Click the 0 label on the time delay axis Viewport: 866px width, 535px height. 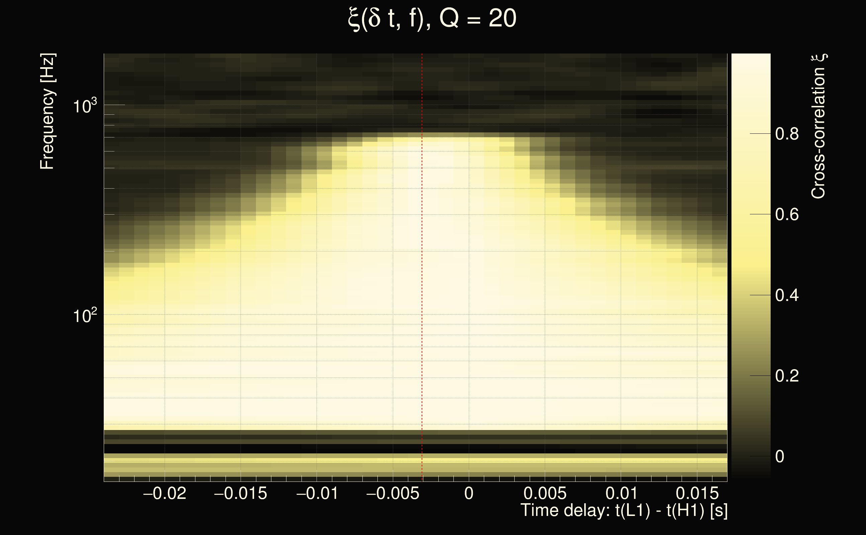469,493
